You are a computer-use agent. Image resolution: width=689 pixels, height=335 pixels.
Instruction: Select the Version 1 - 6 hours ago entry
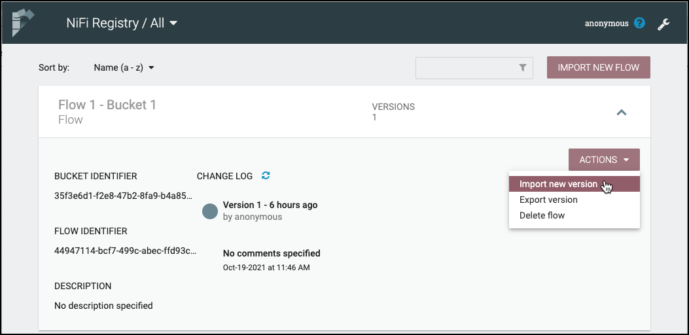tap(270, 205)
